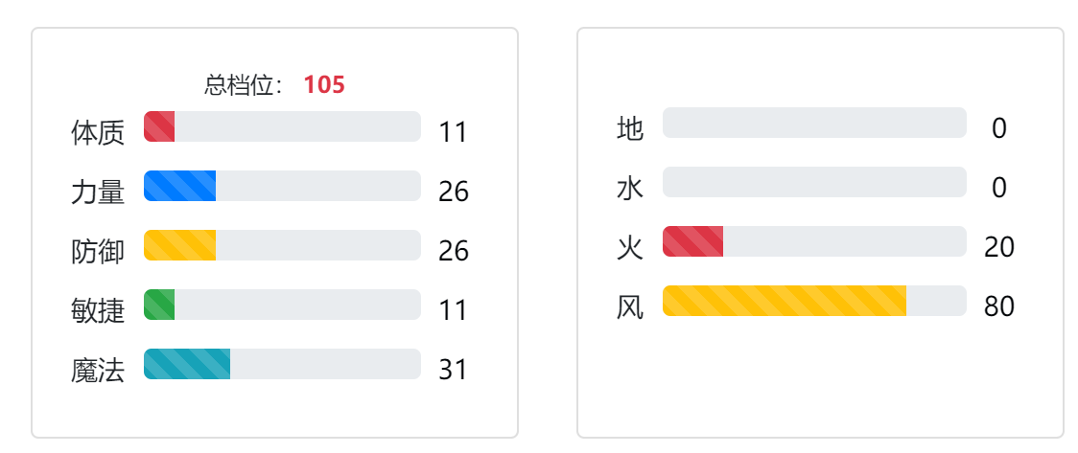Click the 风 element label
1078x453 pixels.
(630, 307)
